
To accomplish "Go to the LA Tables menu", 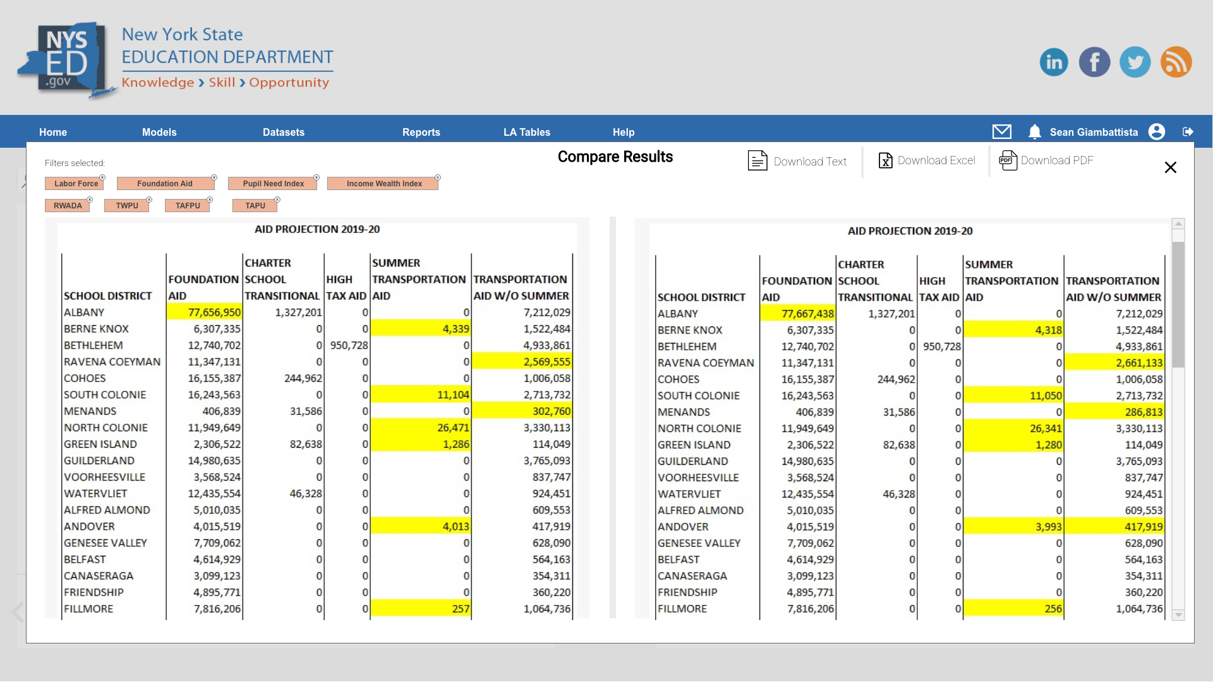I will (x=526, y=132).
